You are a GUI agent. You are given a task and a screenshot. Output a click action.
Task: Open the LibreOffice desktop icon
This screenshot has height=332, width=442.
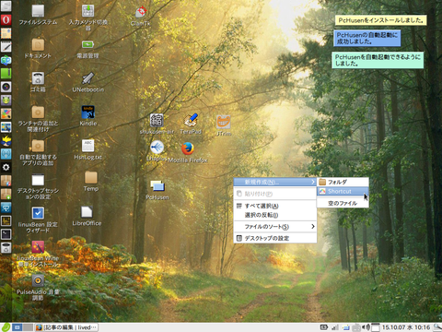point(87,212)
